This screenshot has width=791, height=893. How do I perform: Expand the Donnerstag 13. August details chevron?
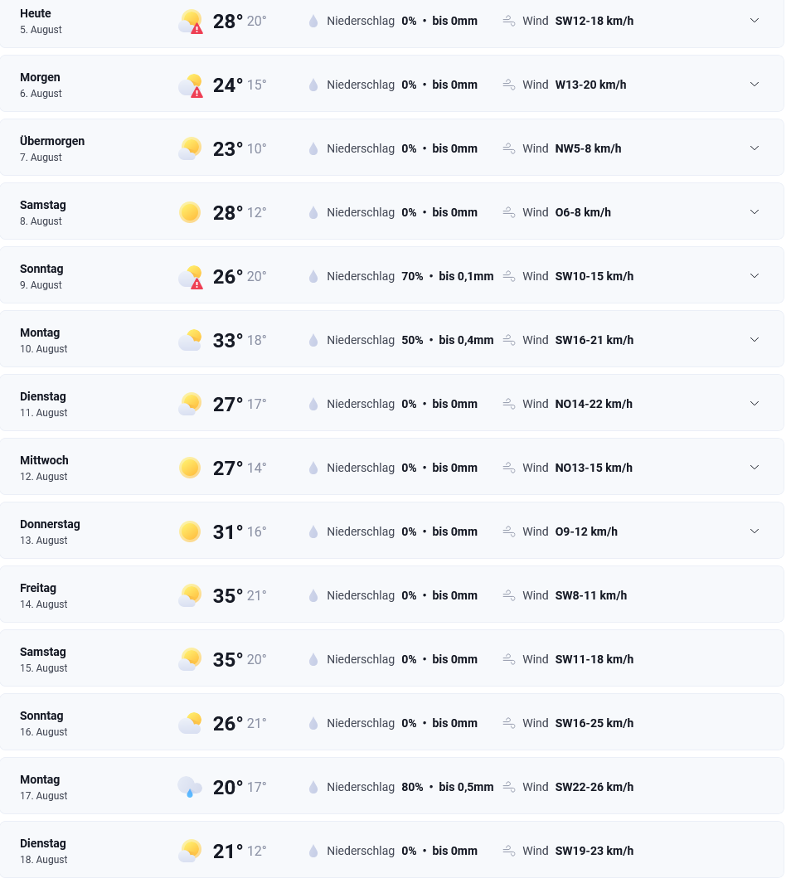(755, 531)
